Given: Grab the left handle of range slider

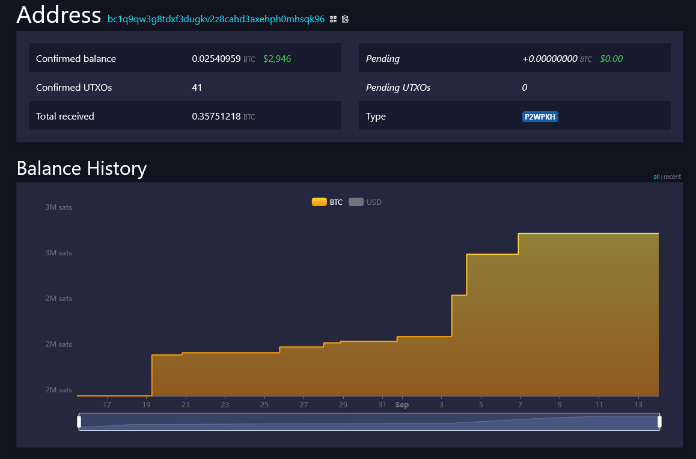Looking at the screenshot, I should tap(79, 422).
